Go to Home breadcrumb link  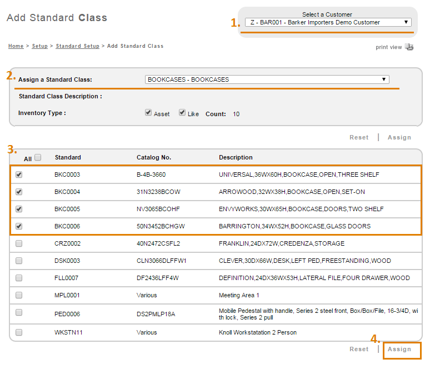coord(16,46)
